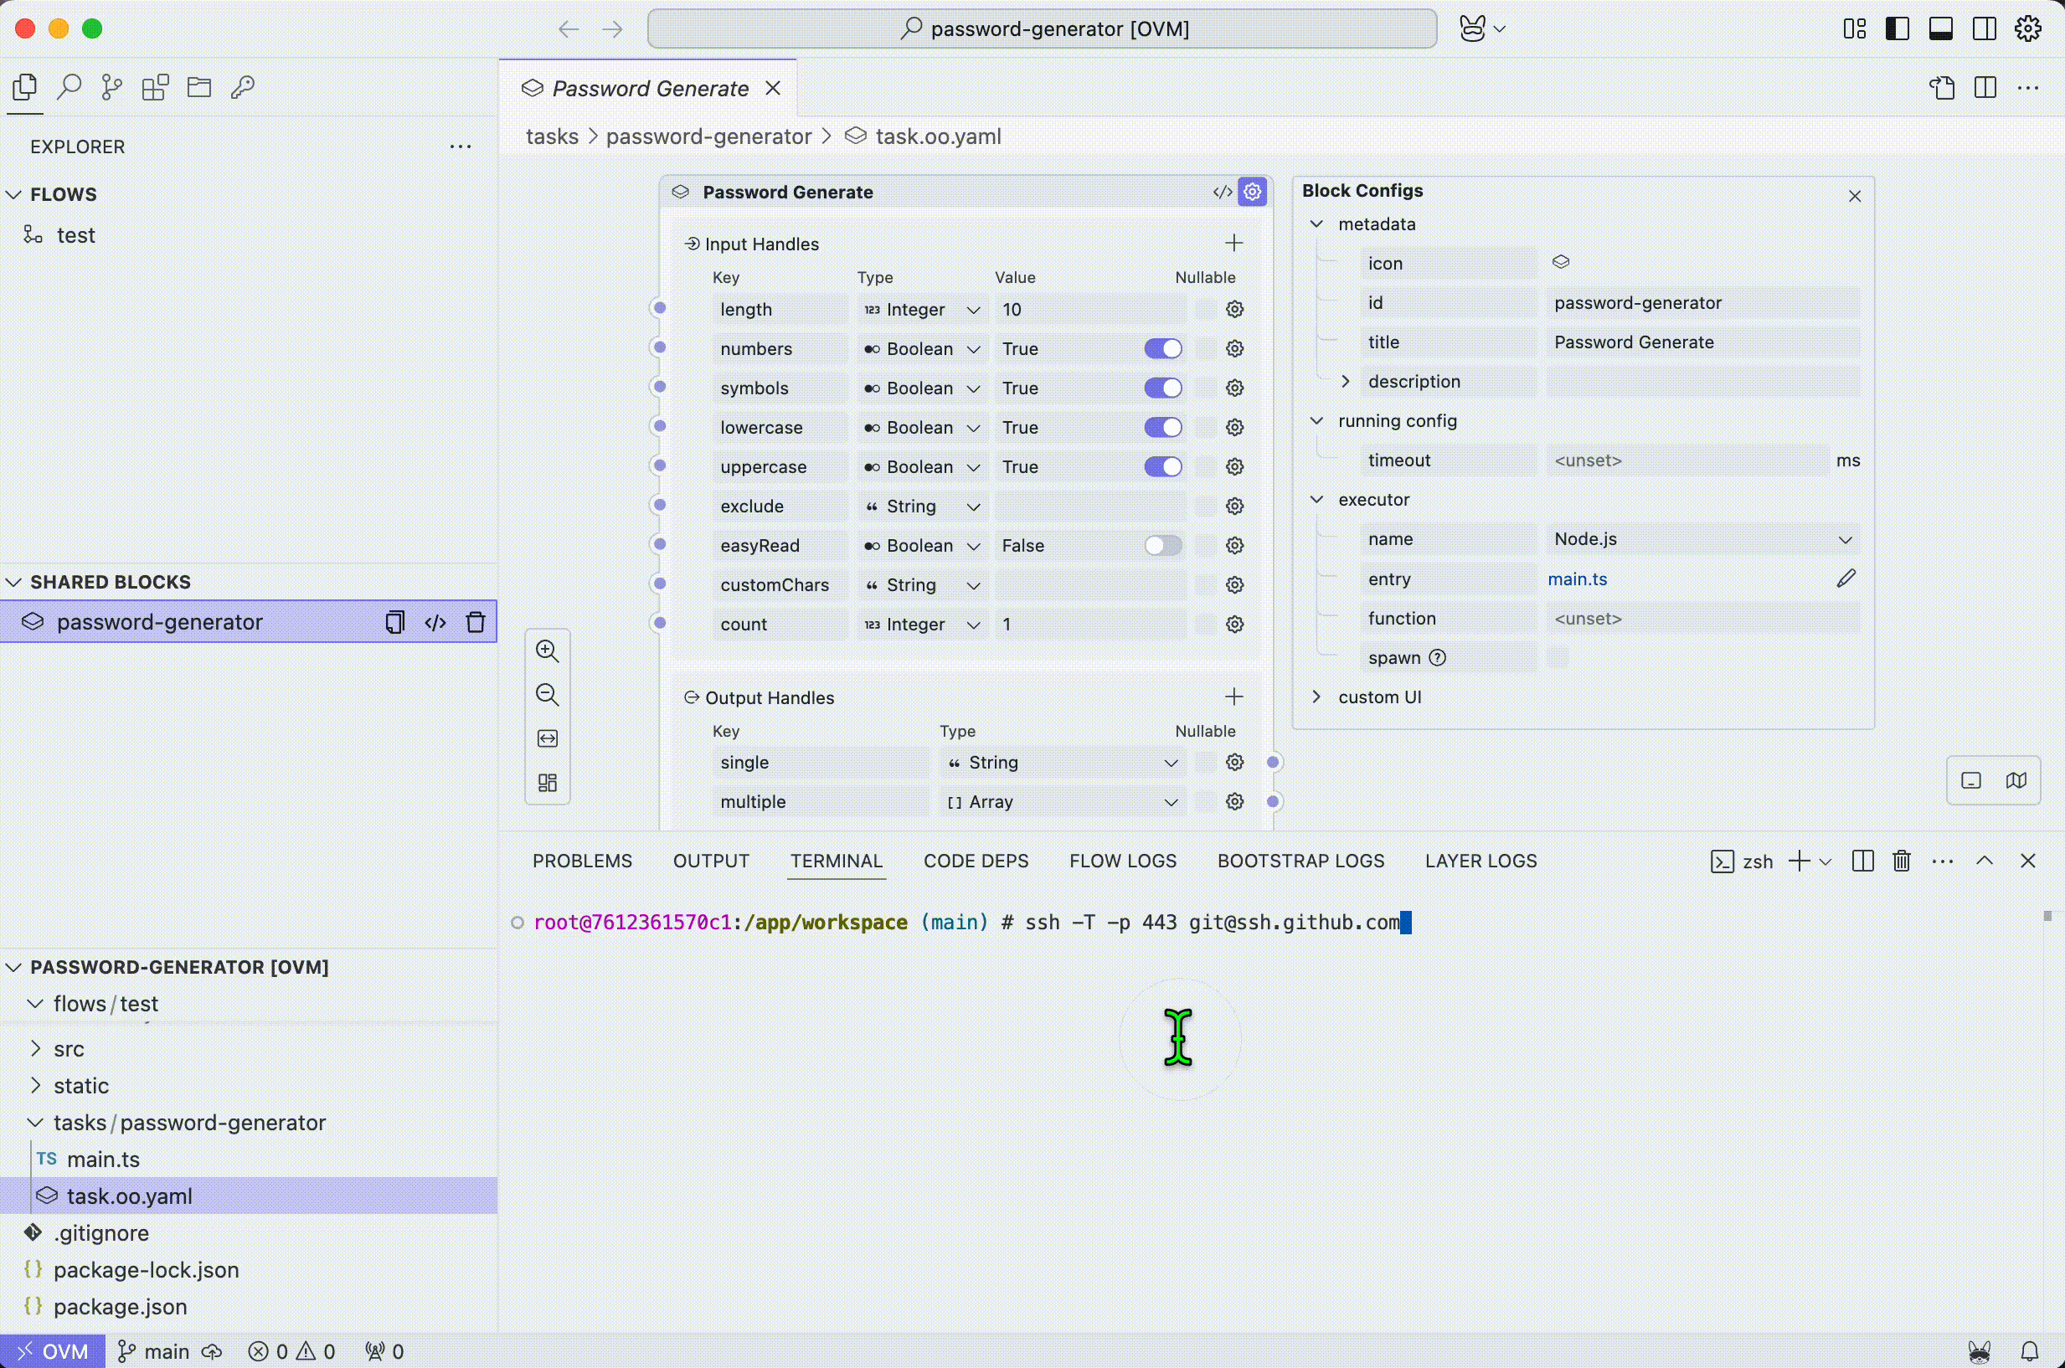2065x1368 pixels.
Task: Switch to the FLOW LOGS tab
Action: pos(1123,861)
